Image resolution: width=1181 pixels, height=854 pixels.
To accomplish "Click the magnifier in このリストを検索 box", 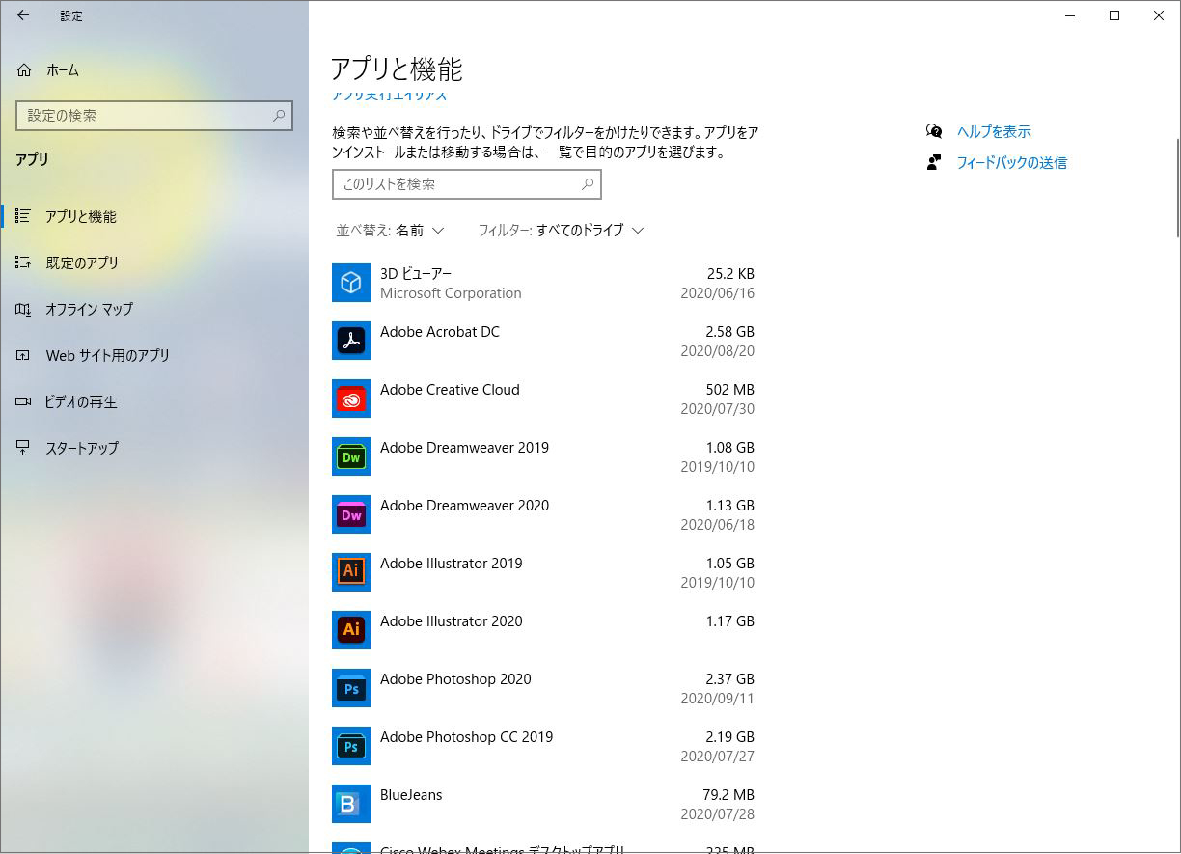I will coord(588,184).
